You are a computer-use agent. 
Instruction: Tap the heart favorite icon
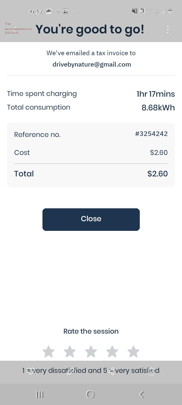coord(31,371)
